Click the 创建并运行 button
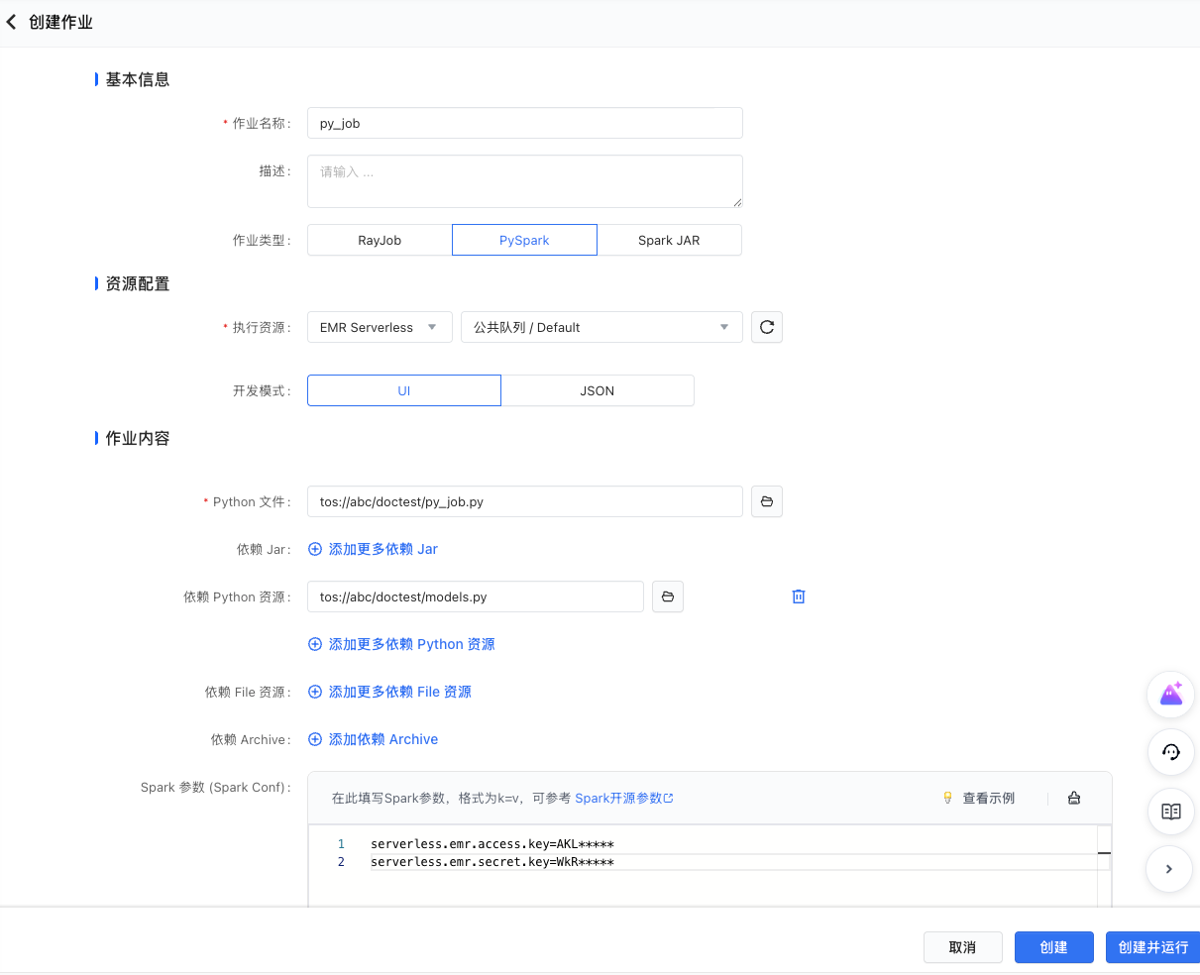Image resolution: width=1200 pixels, height=975 pixels. pos(1153,947)
